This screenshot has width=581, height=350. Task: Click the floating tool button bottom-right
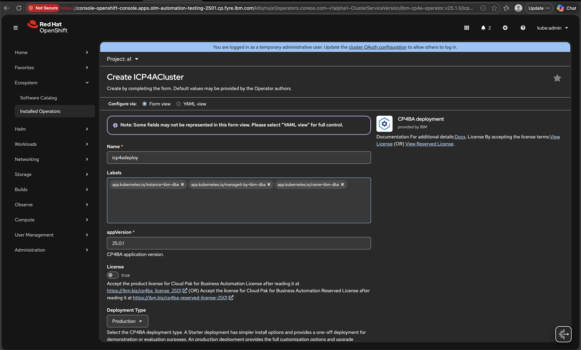(x=563, y=334)
